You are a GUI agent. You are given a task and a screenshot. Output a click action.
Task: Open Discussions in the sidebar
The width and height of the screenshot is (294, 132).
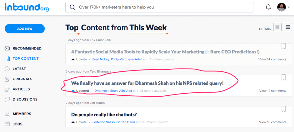pos(25,99)
